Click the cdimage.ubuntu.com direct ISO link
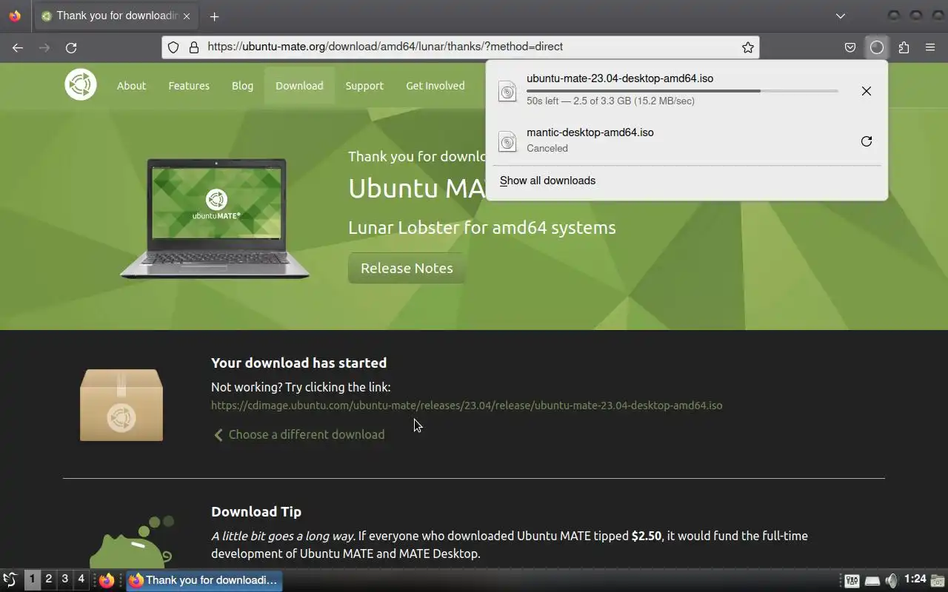Image resolution: width=948 pixels, height=592 pixels. [x=467, y=406]
